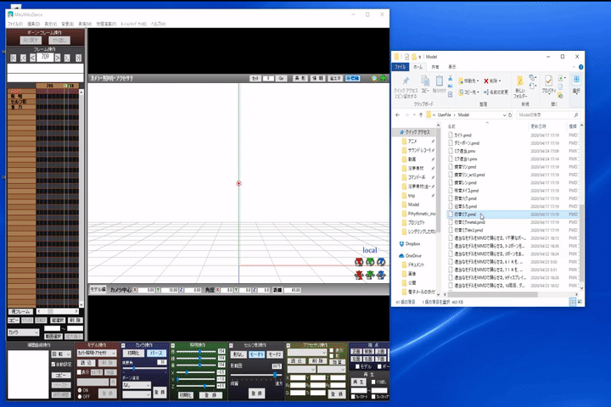The width and height of the screenshot is (611, 407).
Task: Click the model Load button
Action: (x=86, y=363)
